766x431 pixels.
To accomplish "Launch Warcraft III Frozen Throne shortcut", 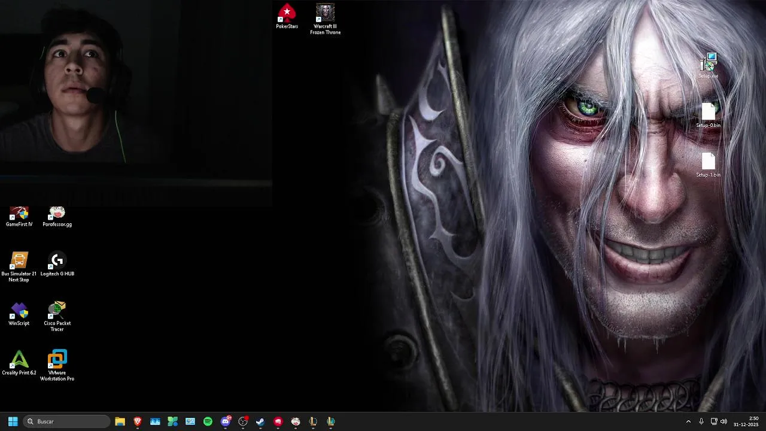I will pyautogui.click(x=325, y=19).
